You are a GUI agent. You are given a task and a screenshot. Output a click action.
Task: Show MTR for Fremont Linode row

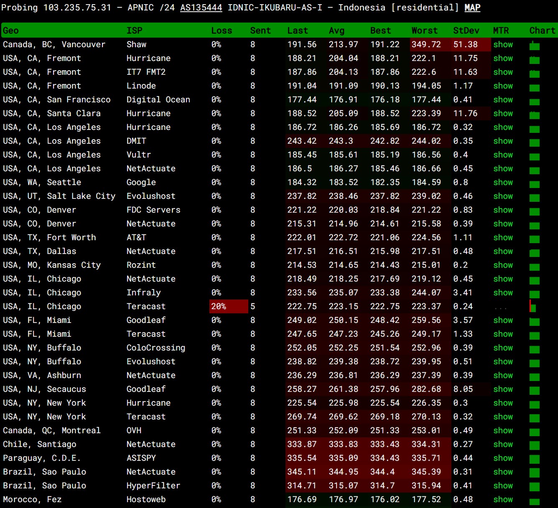point(503,86)
